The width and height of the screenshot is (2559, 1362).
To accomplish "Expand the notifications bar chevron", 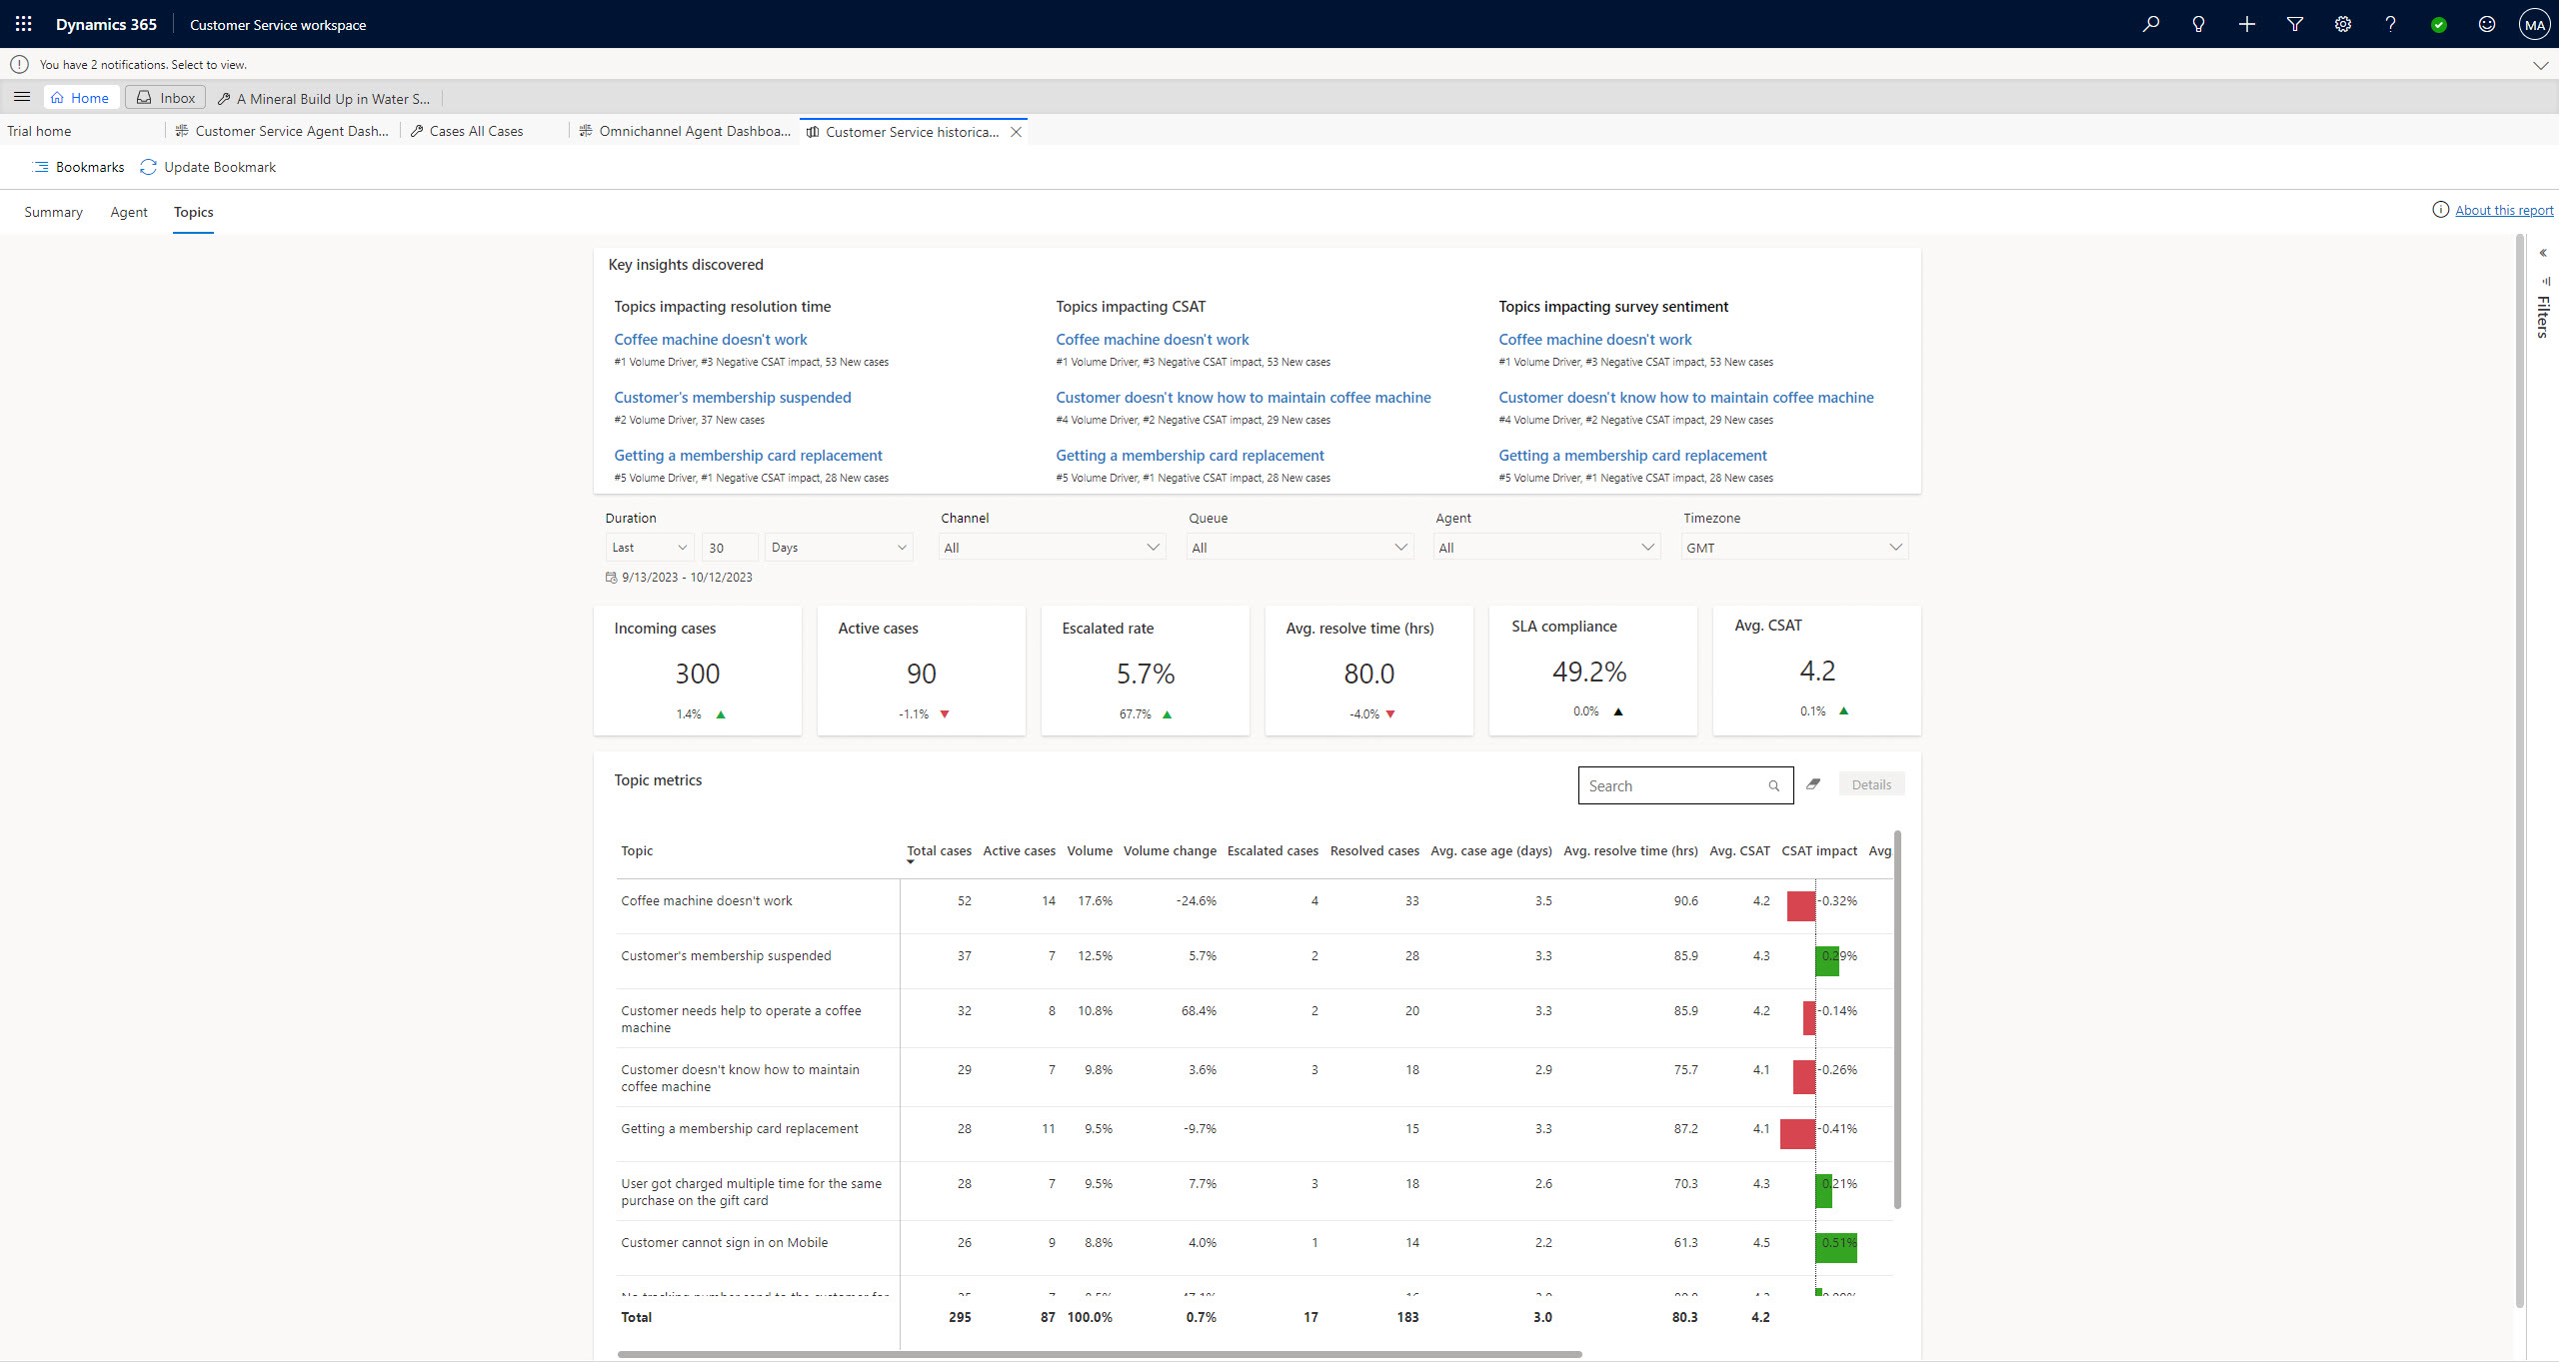I will click(x=2540, y=65).
